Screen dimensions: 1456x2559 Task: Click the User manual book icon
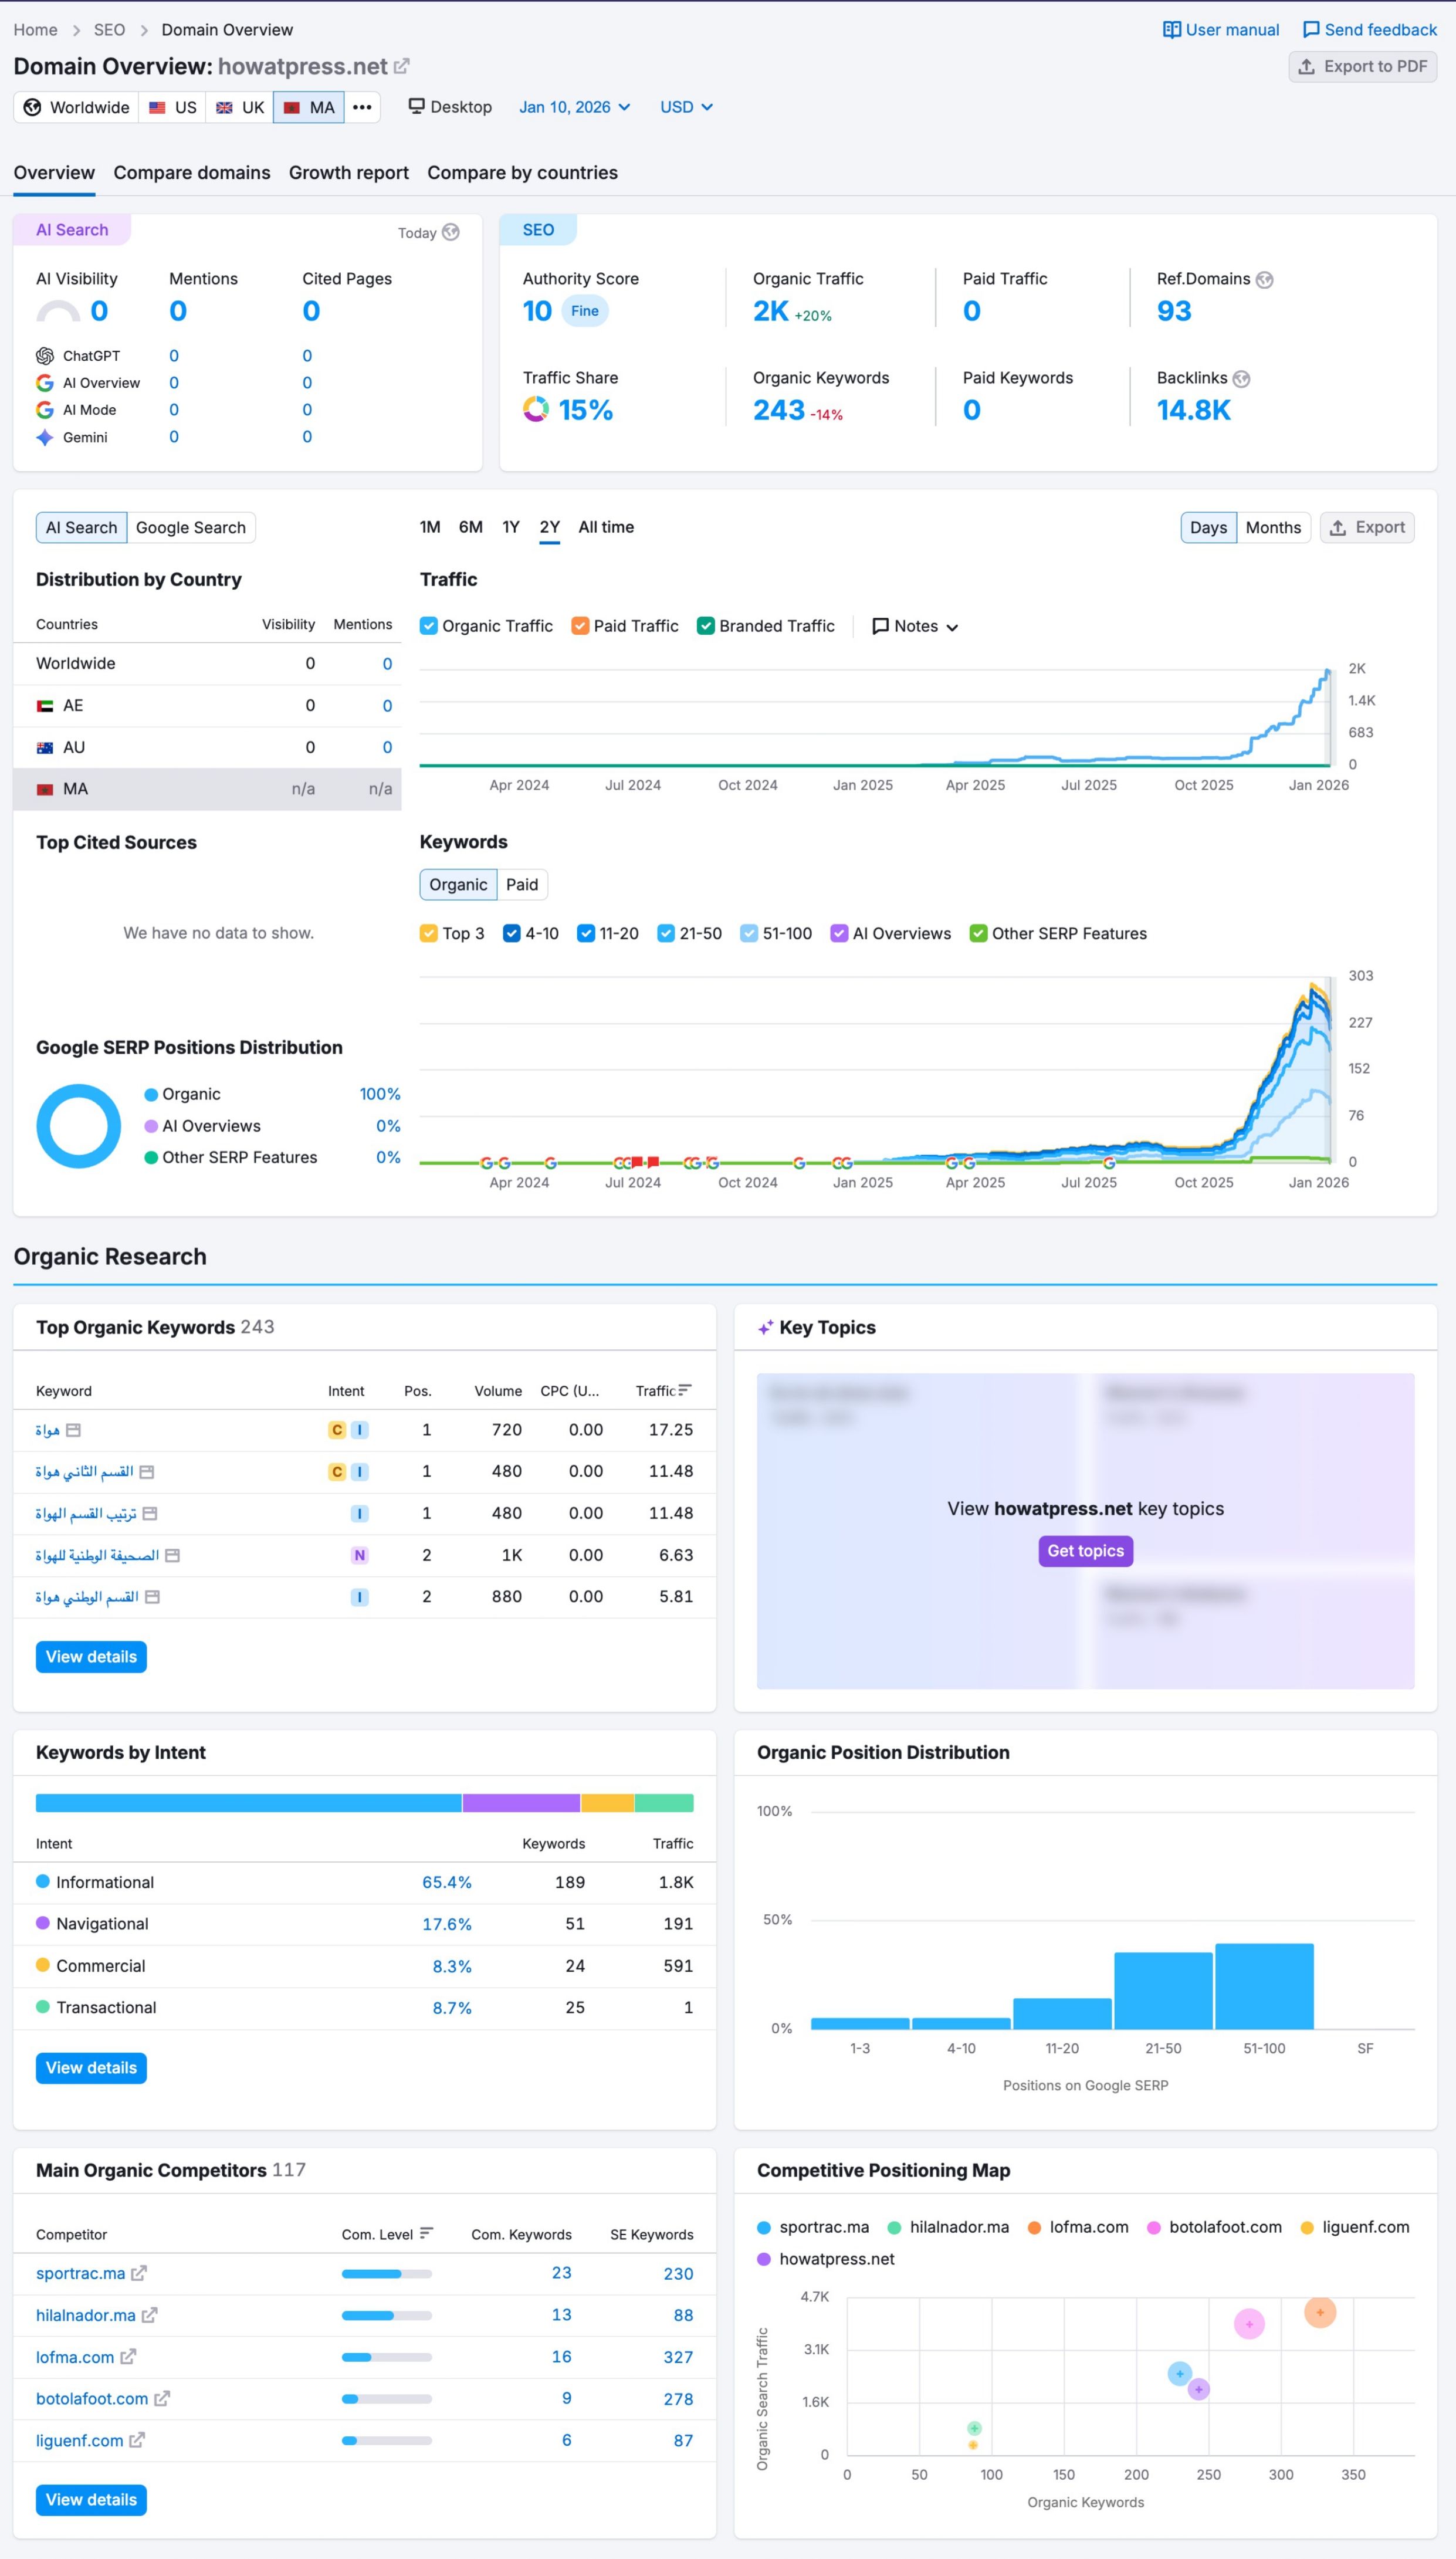click(1171, 30)
